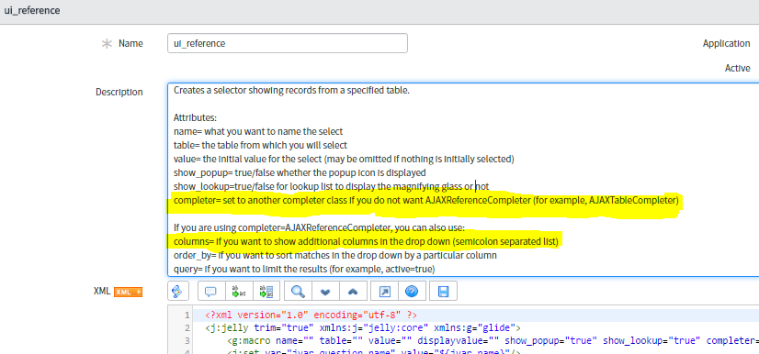The height and width of the screenshot is (354, 759).
Task: Click the Active label
Action: 737,68
